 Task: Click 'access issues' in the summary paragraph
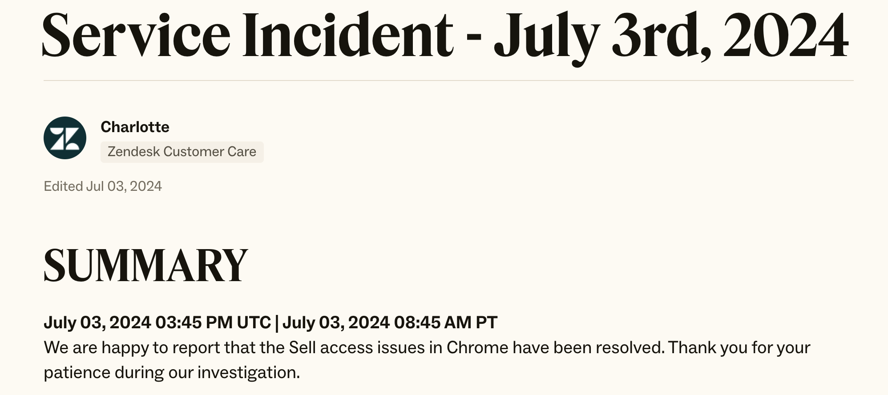372,347
